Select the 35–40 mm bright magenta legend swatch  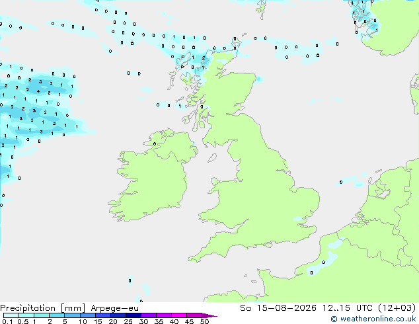point(163,315)
